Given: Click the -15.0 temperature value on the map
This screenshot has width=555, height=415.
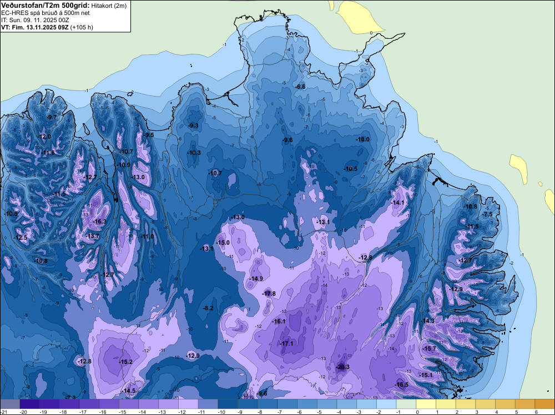Looking at the screenshot, I should 223,242.
